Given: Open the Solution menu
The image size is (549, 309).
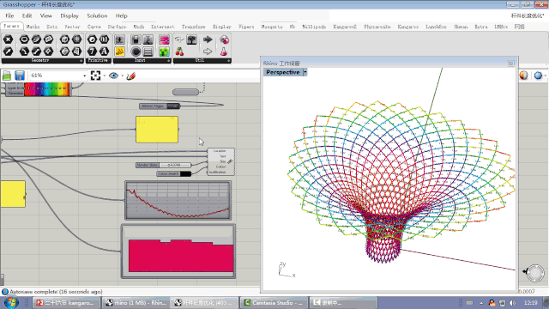Looking at the screenshot, I should [97, 15].
